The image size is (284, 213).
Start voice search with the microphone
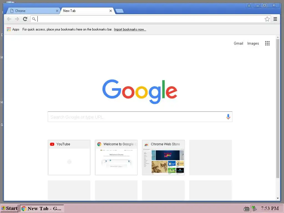click(x=228, y=117)
